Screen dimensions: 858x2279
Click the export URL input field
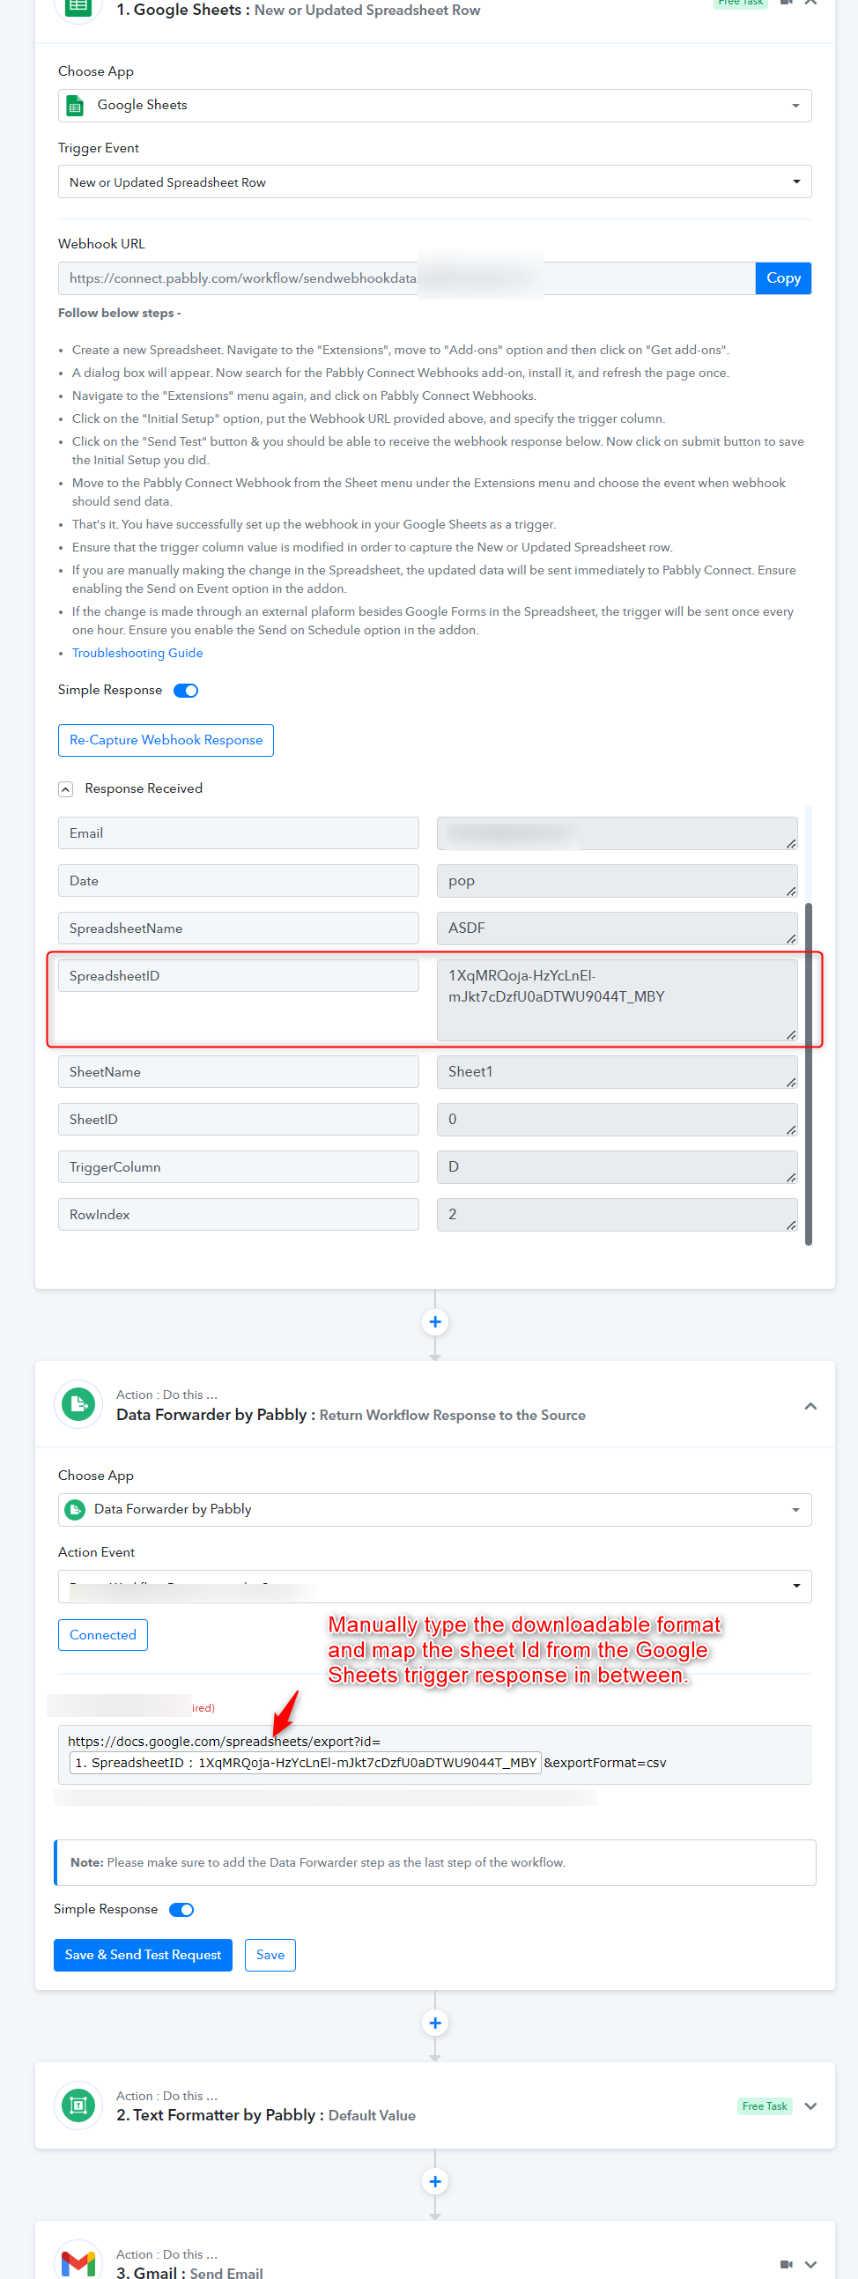point(435,1753)
